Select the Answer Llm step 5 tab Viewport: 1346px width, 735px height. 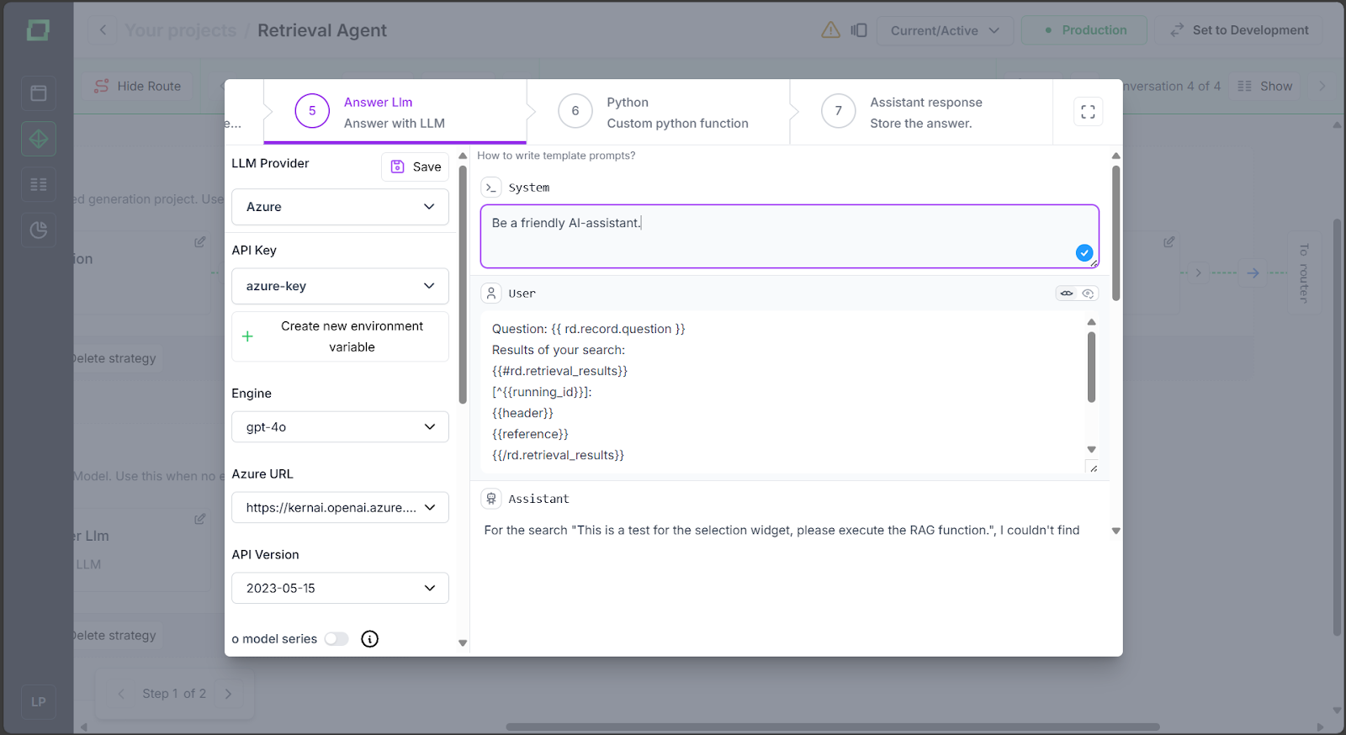click(395, 112)
